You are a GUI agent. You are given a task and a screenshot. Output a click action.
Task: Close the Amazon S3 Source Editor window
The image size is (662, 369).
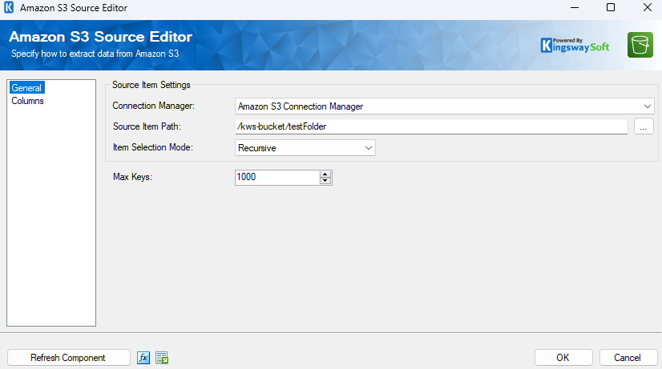[648, 7]
